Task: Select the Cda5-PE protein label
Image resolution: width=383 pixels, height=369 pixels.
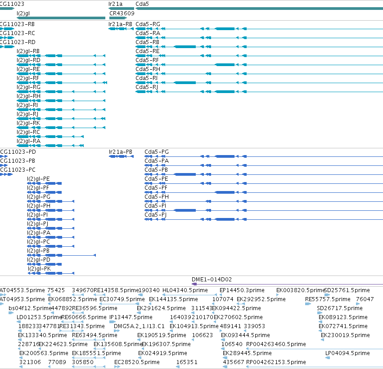Action: pyautogui.click(x=156, y=179)
